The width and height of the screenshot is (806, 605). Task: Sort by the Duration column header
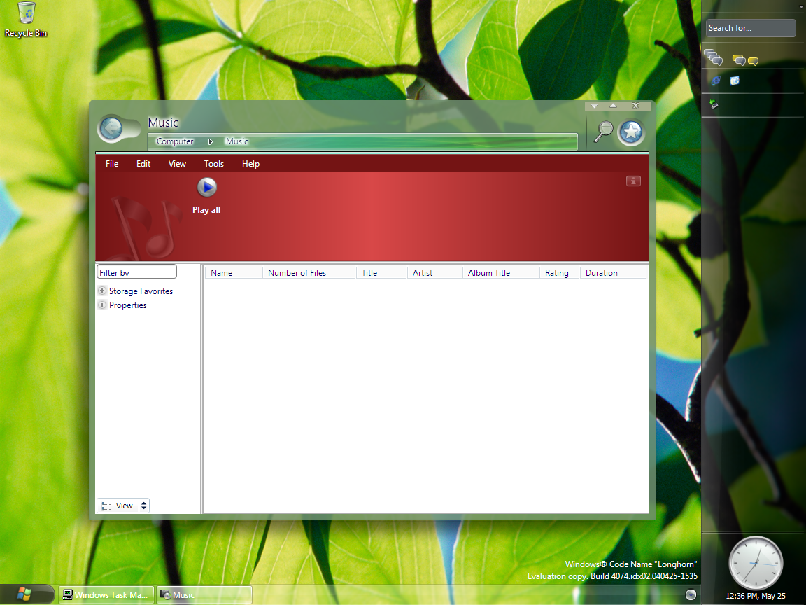click(x=613, y=272)
